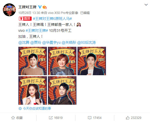Open the #王牌对王牌# hashtag link

coord(37,30)
